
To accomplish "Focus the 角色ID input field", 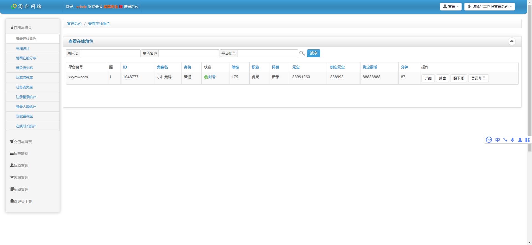I will (110, 53).
